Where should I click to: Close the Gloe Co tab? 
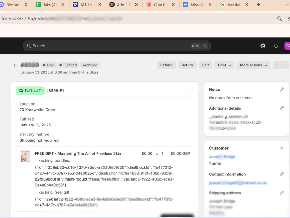click(x=173, y=5)
